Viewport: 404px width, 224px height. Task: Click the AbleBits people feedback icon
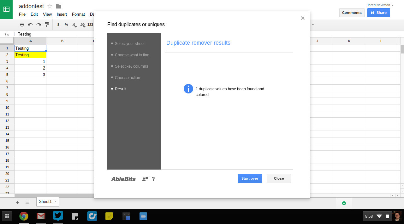[x=145, y=179]
